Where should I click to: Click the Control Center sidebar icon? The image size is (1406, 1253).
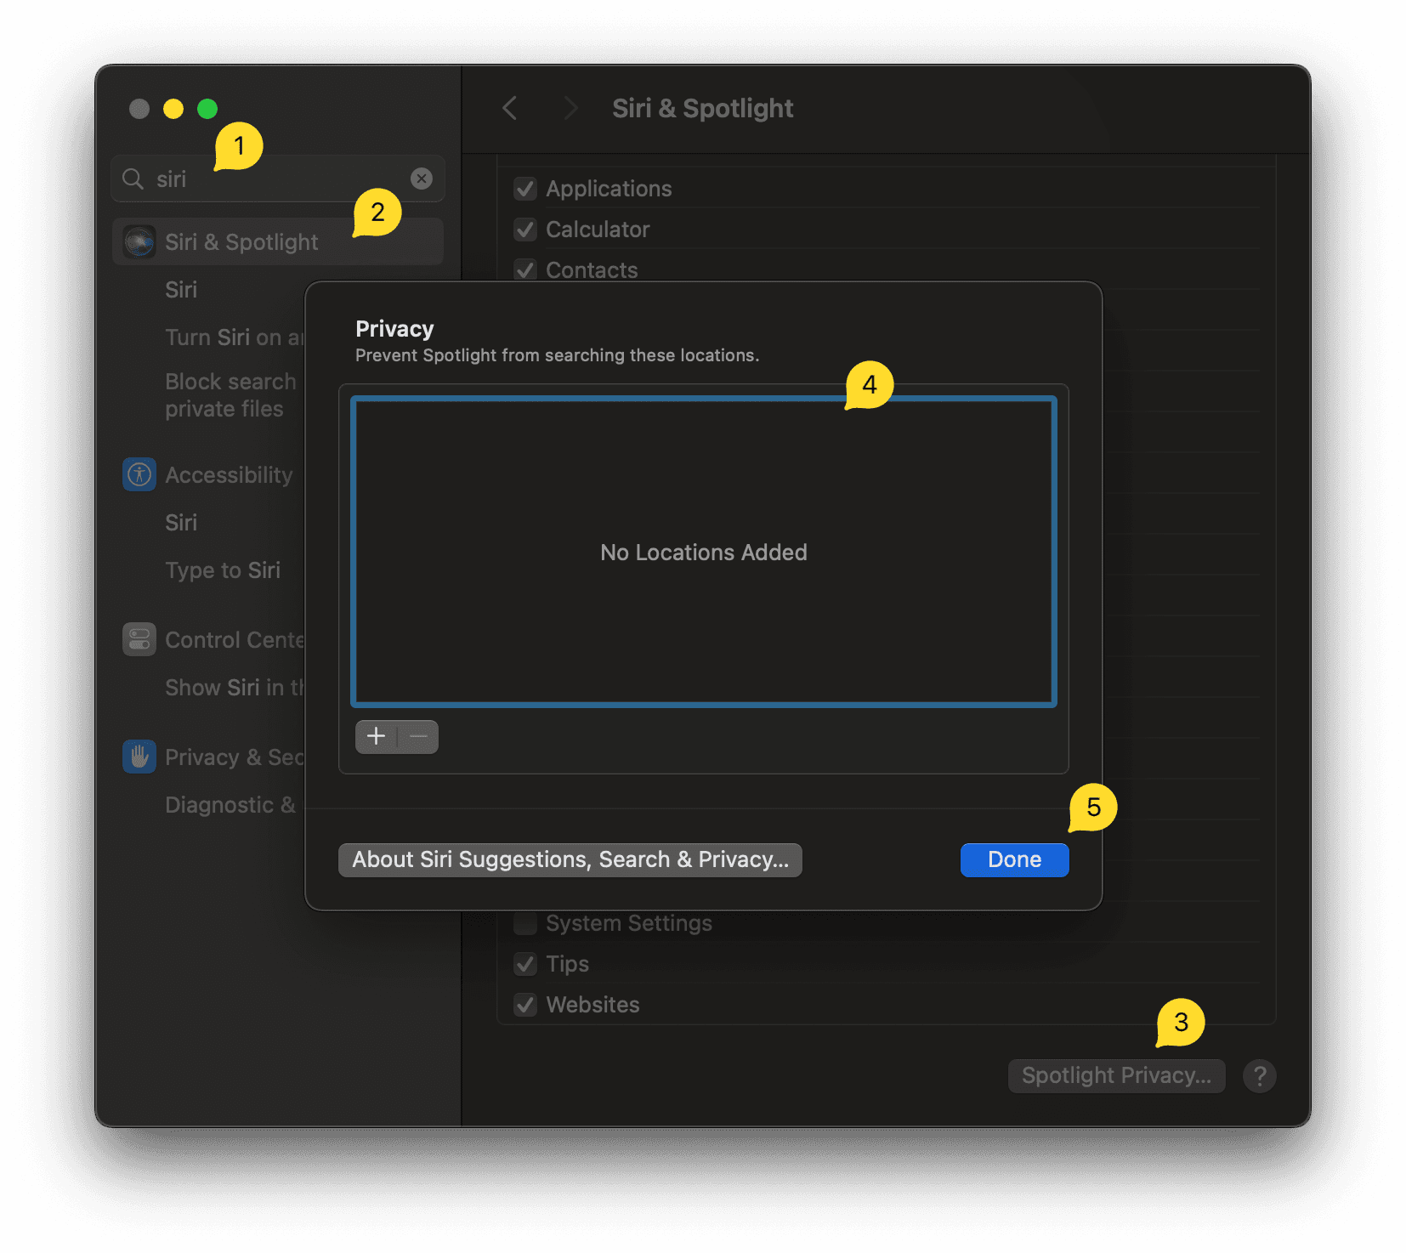[x=139, y=639]
